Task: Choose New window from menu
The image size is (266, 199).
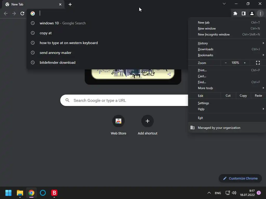Action: click(x=227, y=29)
